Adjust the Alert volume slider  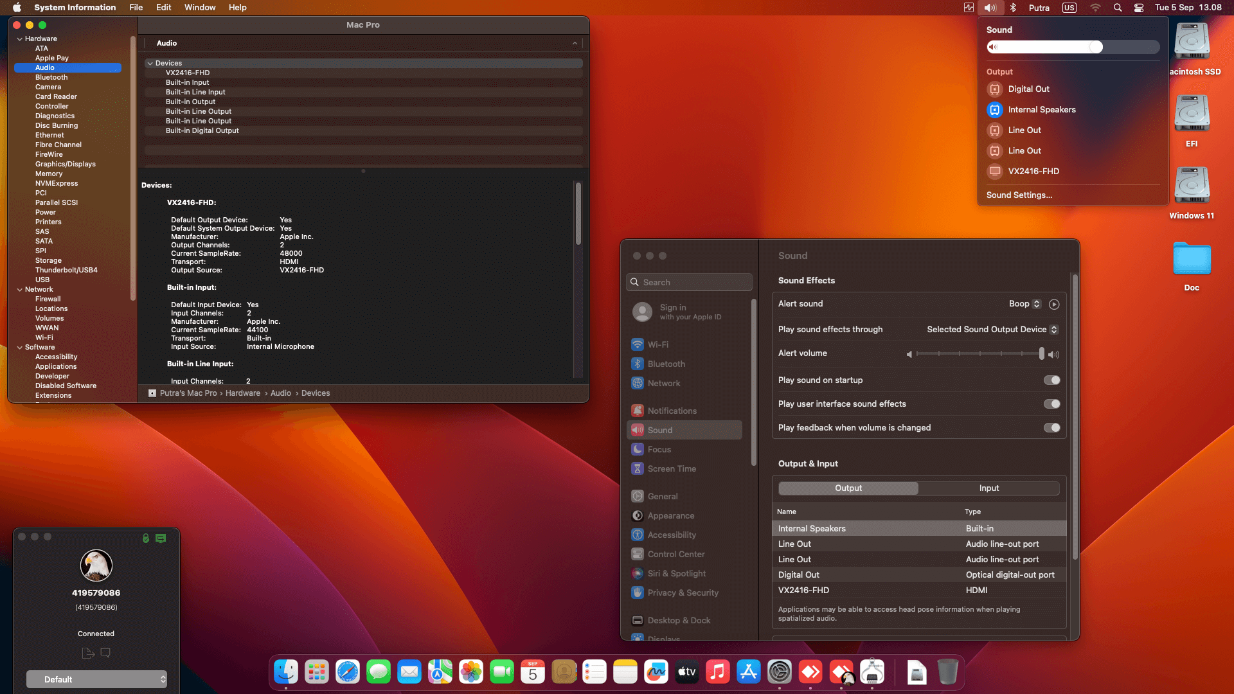click(x=979, y=354)
